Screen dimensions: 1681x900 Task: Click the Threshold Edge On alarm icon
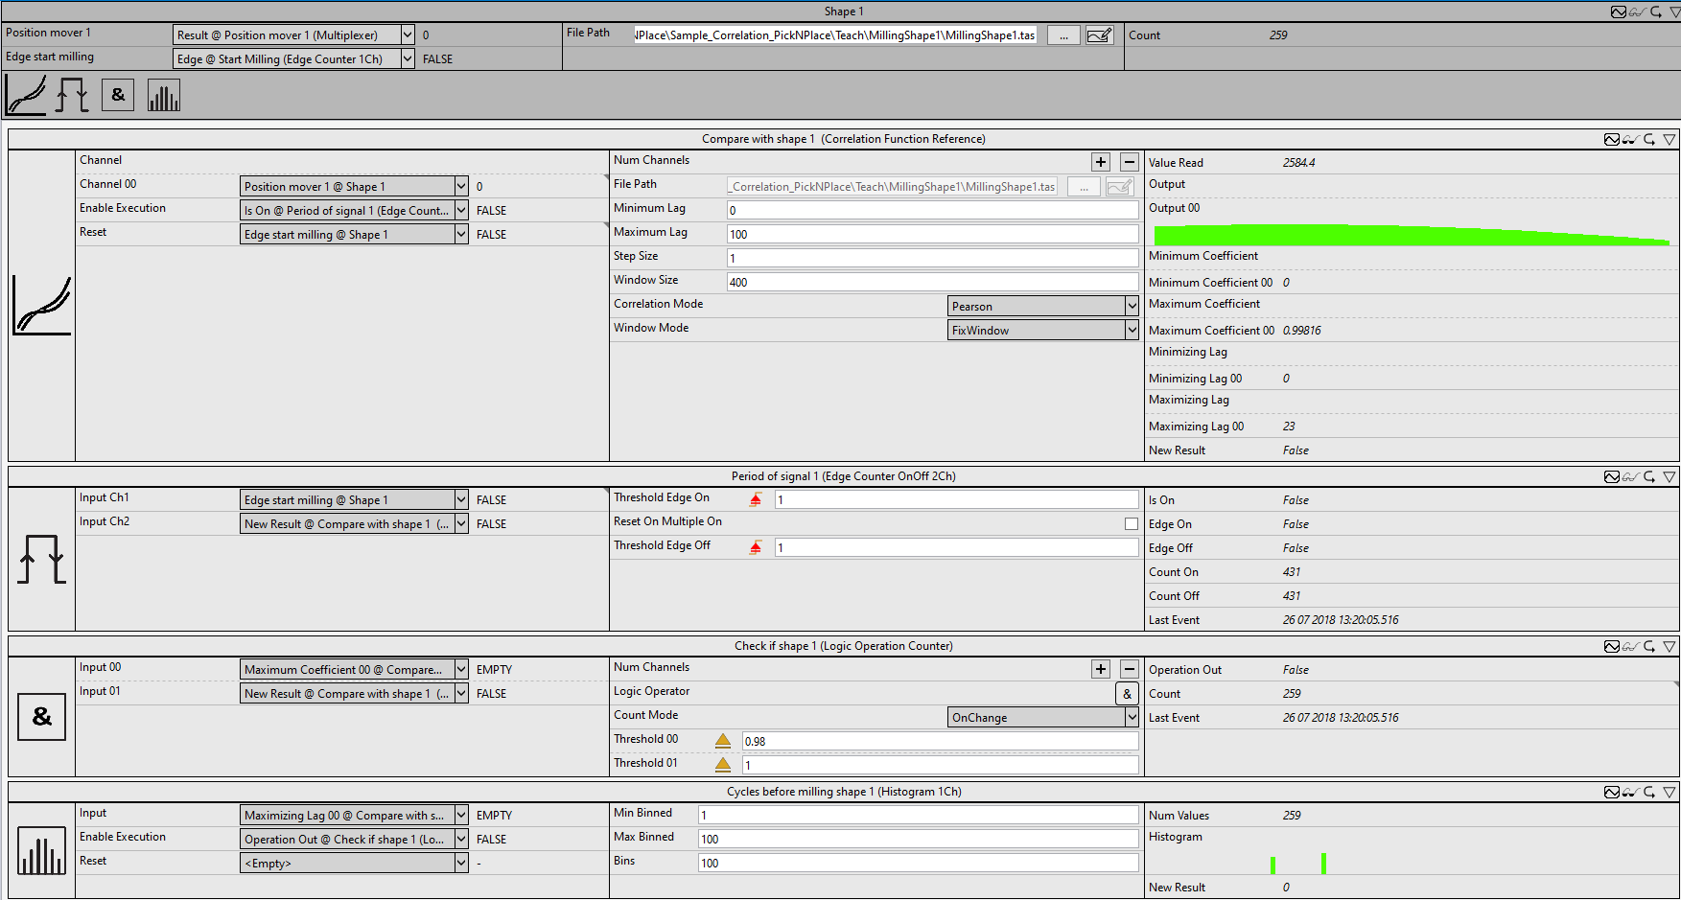click(x=756, y=499)
